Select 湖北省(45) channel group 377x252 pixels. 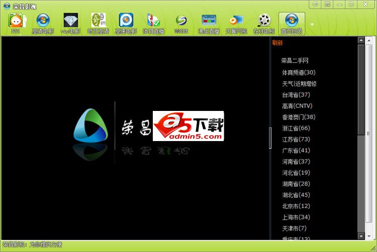pyautogui.click(x=296, y=195)
